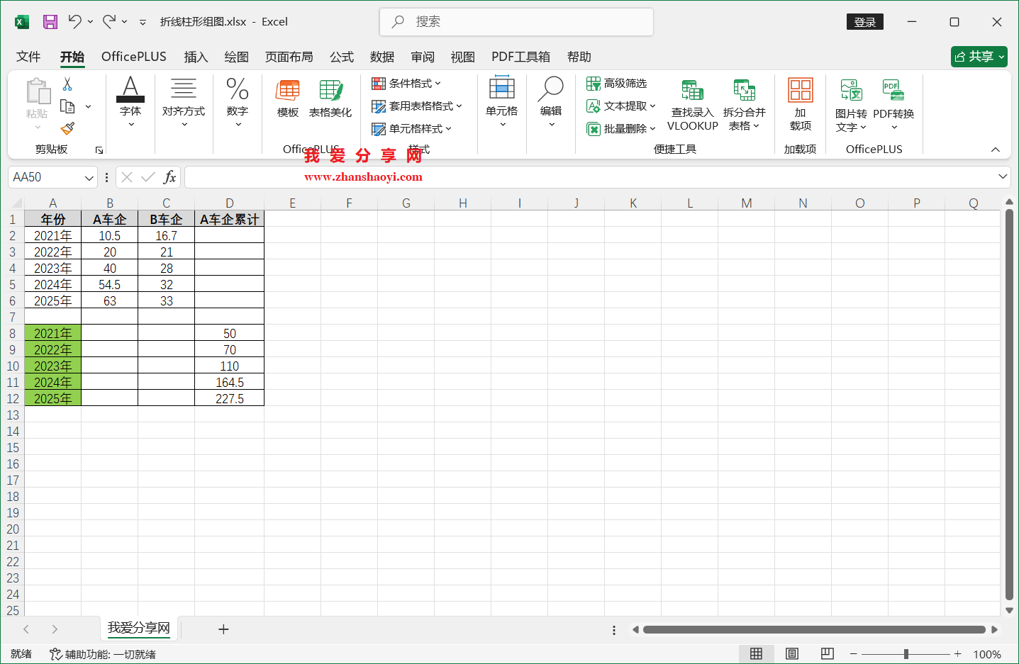Viewport: 1019px width, 664px height.
Task: Expand the formula bar chevron
Action: (x=1003, y=176)
